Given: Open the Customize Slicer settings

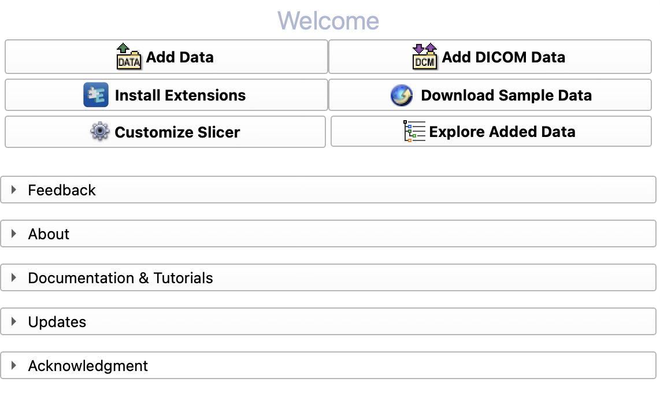Looking at the screenshot, I should [x=165, y=131].
